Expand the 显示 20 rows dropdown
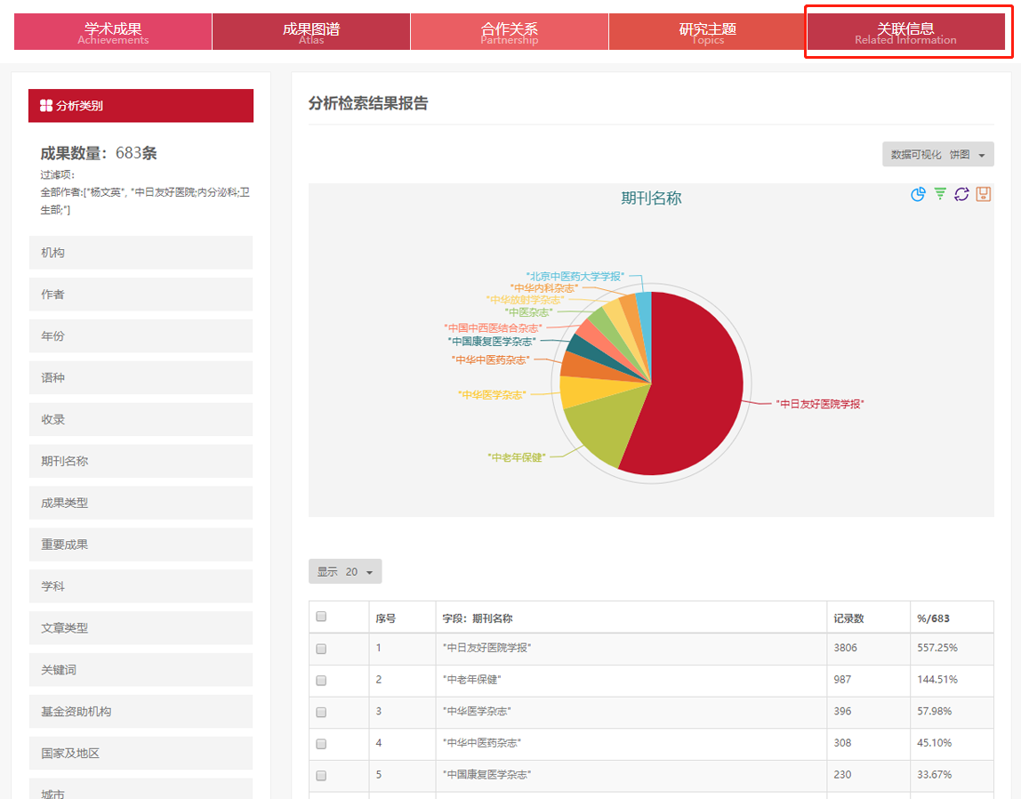This screenshot has width=1021, height=799. [345, 572]
